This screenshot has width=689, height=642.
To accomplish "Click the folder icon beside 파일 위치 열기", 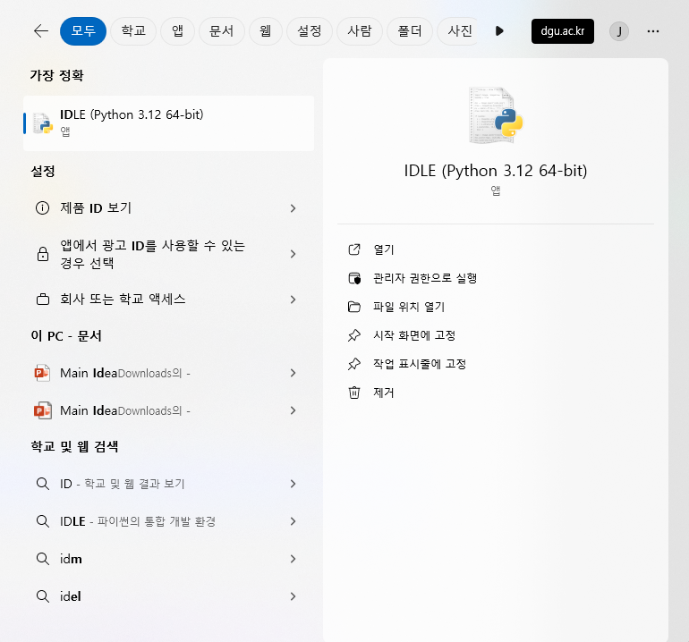I will (x=354, y=307).
